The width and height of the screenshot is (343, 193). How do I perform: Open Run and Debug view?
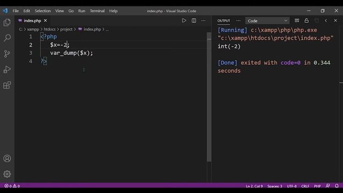(7, 69)
